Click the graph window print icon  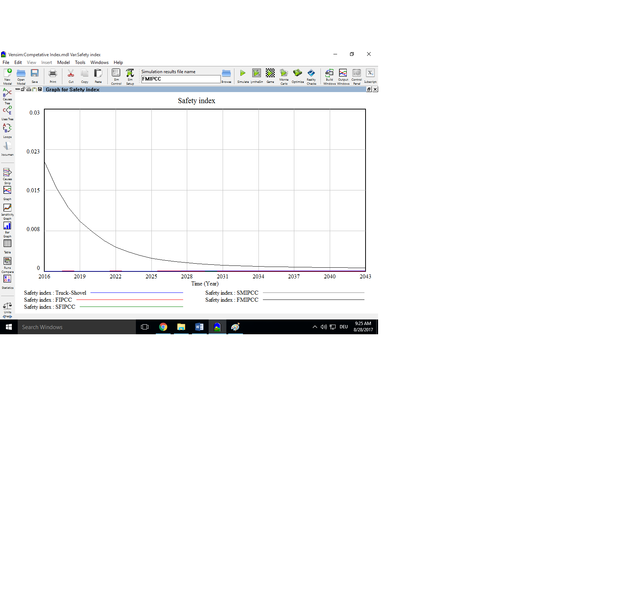(28, 89)
